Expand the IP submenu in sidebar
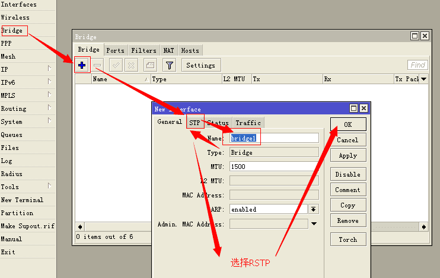This screenshot has width=440, height=278. pyautogui.click(x=49, y=68)
